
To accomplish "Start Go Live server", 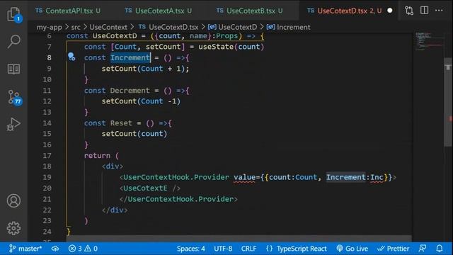I will pyautogui.click(x=352, y=249).
